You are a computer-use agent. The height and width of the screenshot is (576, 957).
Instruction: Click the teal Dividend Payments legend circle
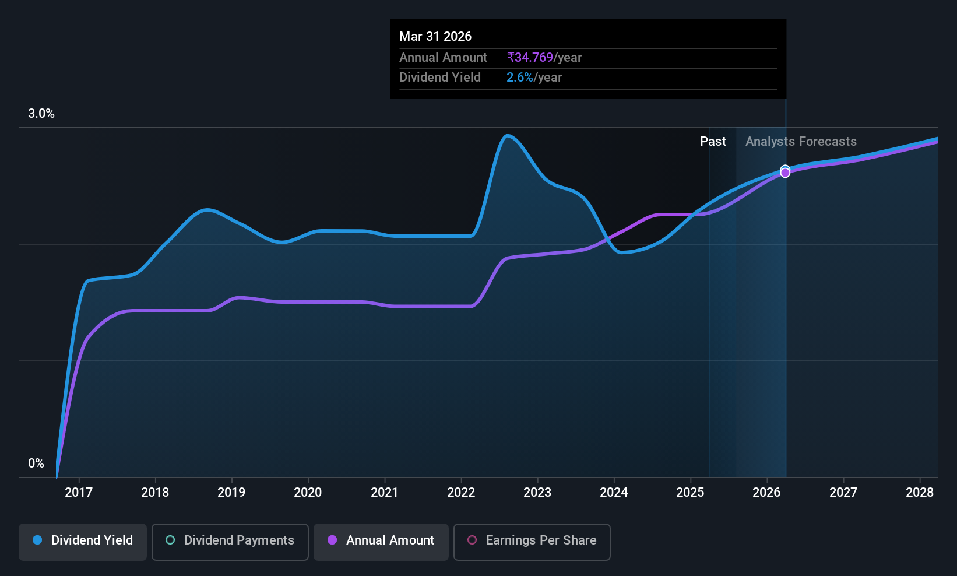pyautogui.click(x=170, y=540)
